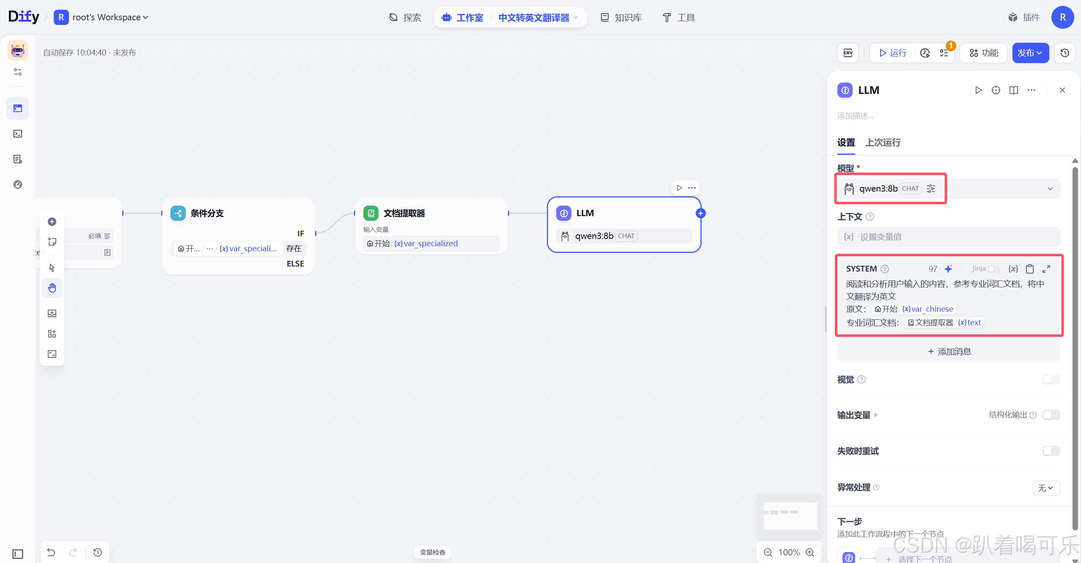Open the monitoring gauge icon in sidebar
Screen dimensions: 1081x563
18,184
